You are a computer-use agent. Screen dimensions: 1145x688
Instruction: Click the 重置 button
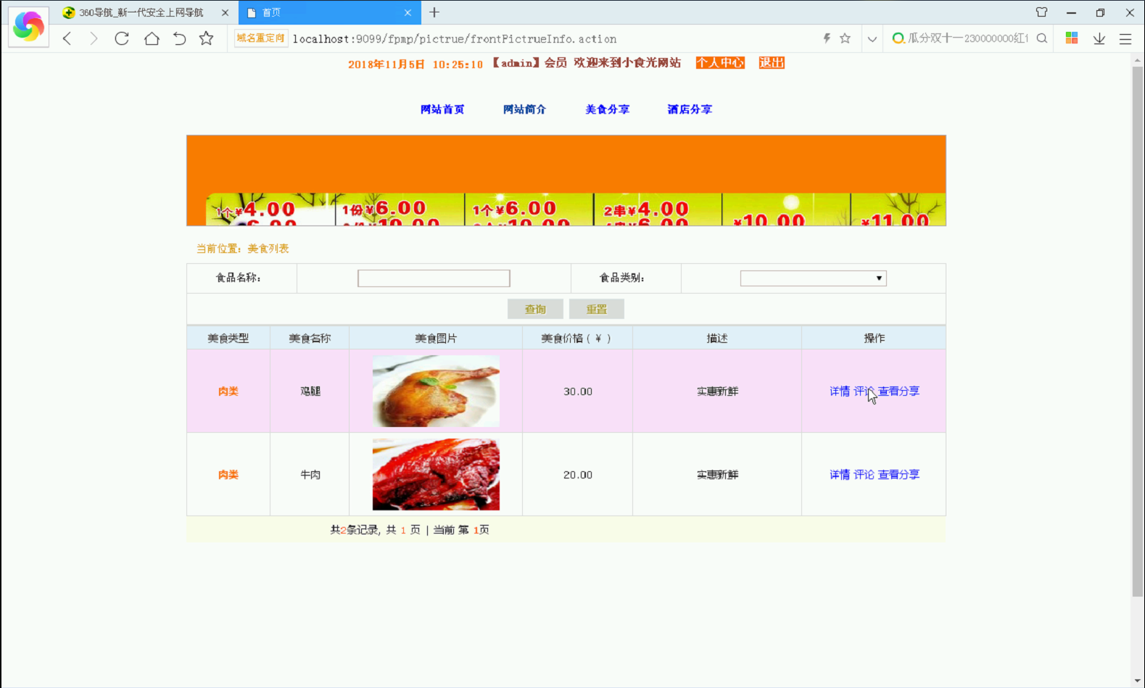pos(597,310)
